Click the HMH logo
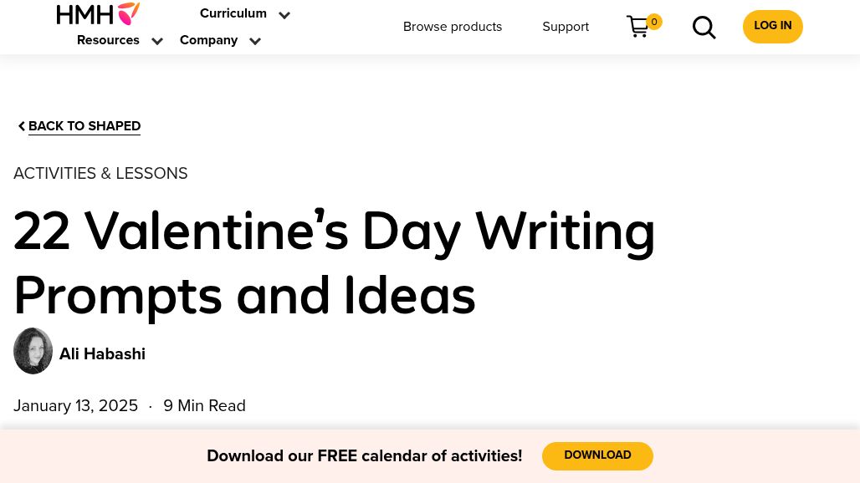The width and height of the screenshot is (860, 483). coord(98,13)
